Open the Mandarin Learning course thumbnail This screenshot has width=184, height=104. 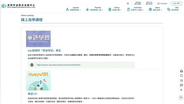pyautogui.click(x=38, y=39)
